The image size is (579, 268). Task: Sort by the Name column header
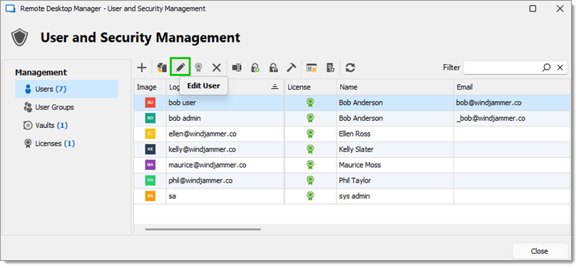395,87
